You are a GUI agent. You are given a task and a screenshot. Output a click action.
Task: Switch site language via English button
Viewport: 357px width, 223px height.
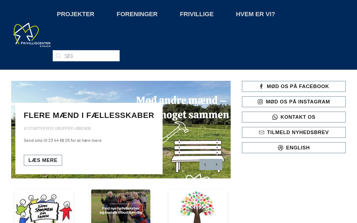tap(294, 148)
